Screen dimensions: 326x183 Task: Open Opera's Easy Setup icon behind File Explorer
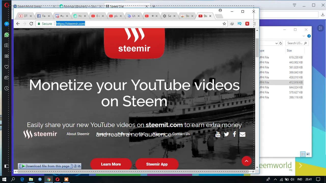[320, 28]
